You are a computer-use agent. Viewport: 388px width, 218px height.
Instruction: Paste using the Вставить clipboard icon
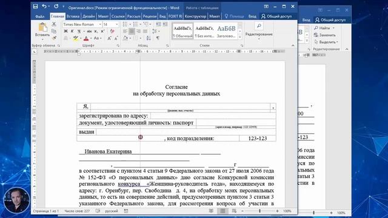42,27
